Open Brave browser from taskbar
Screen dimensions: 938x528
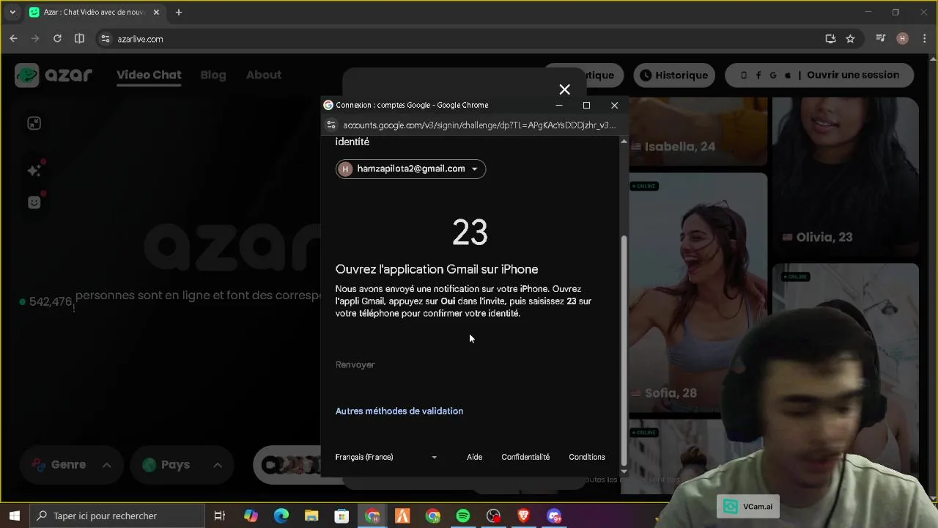pyautogui.click(x=523, y=516)
